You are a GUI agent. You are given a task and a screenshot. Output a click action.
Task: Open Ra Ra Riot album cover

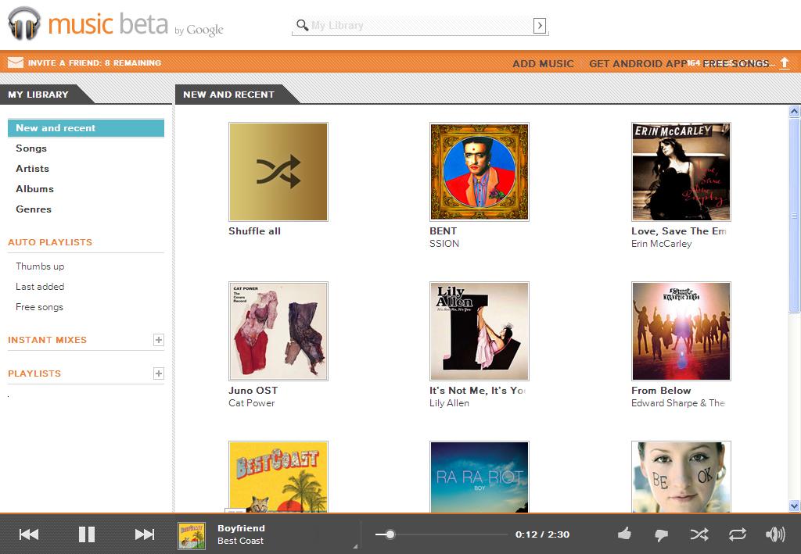(480, 477)
